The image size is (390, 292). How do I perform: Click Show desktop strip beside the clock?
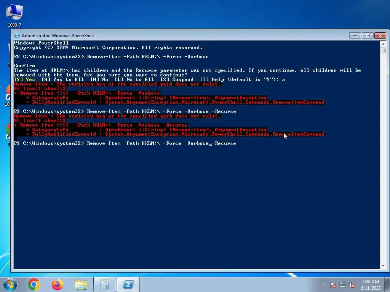[387, 284]
